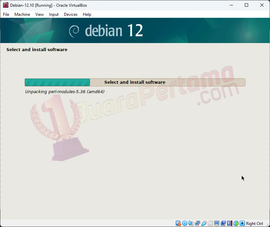The height and width of the screenshot is (227, 270).
Task: Open the Help menu
Action: coord(87,14)
